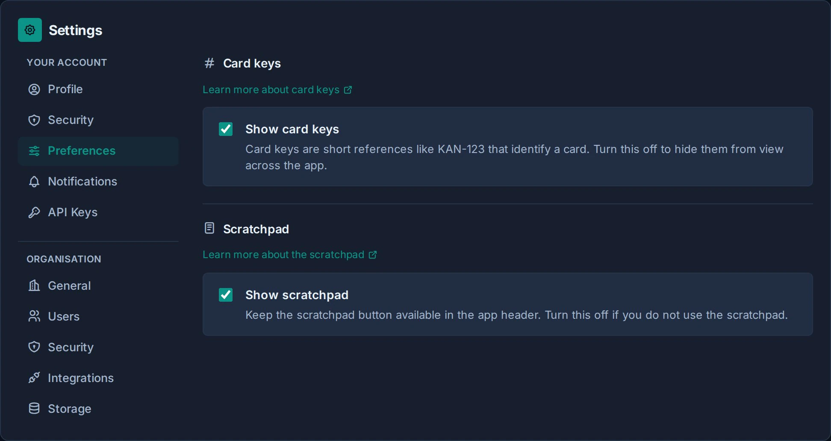The width and height of the screenshot is (831, 441).
Task: Click the Card keys hash icon
Action: point(209,63)
